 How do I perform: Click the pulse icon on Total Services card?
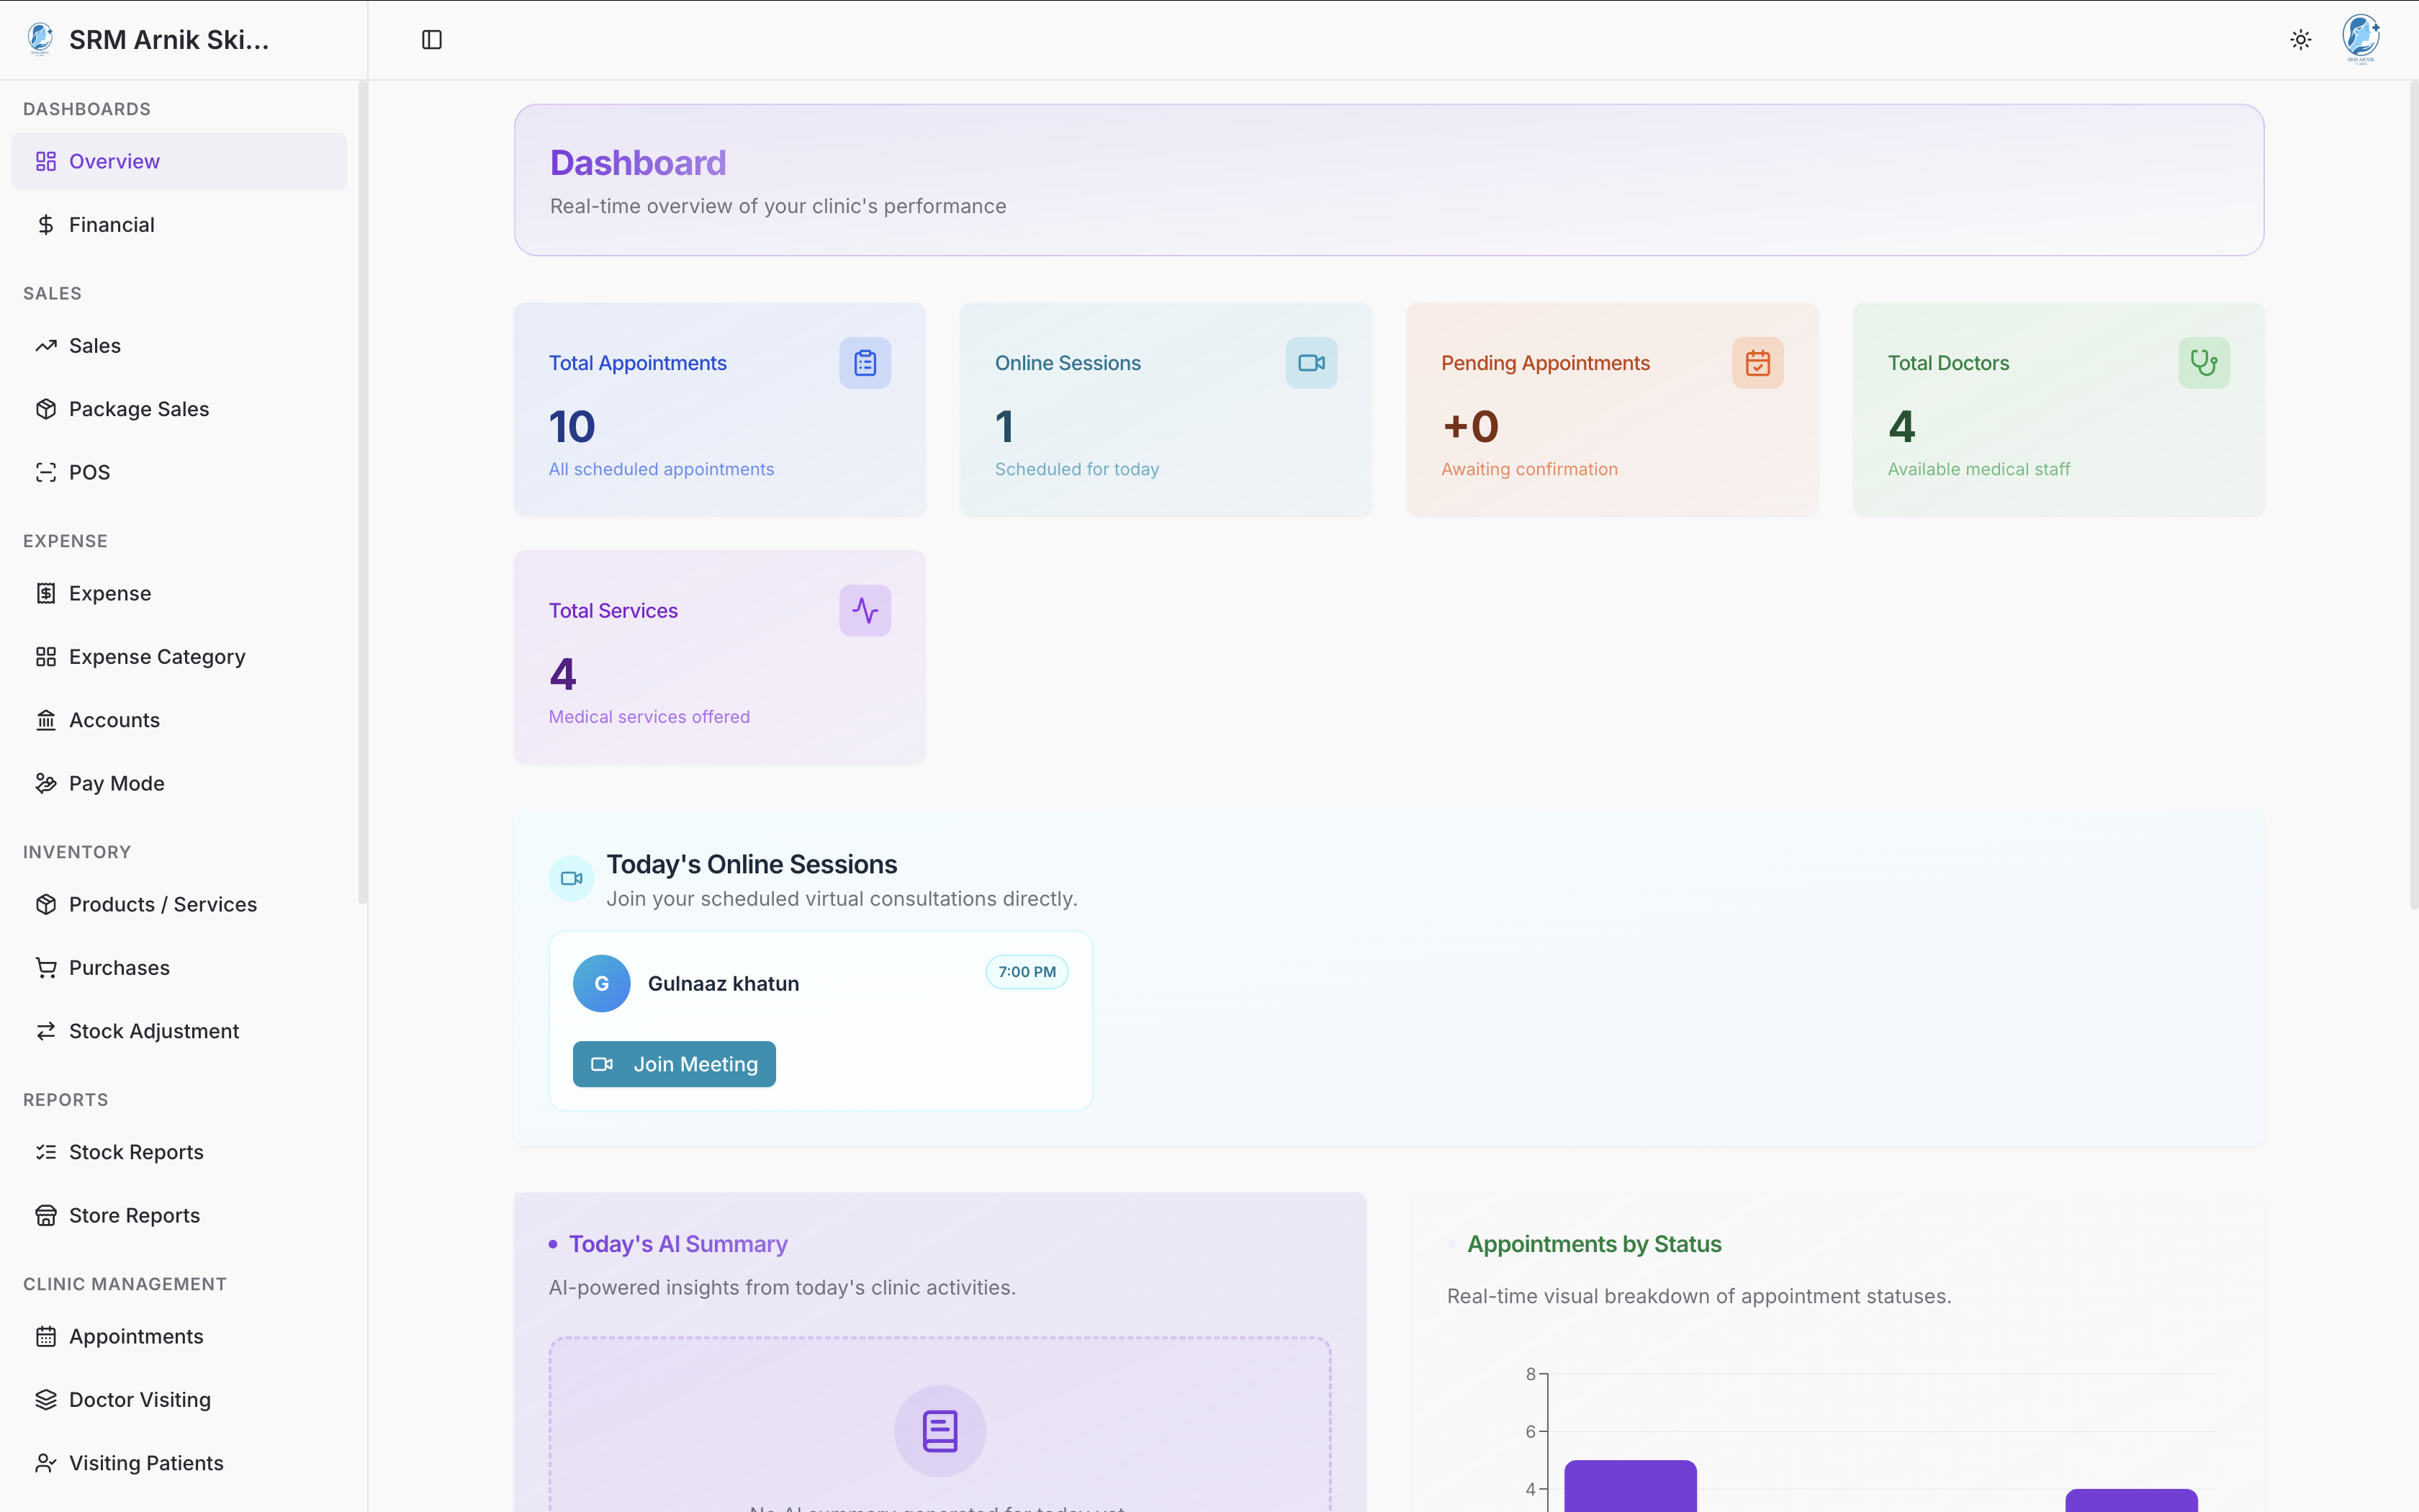pos(864,610)
